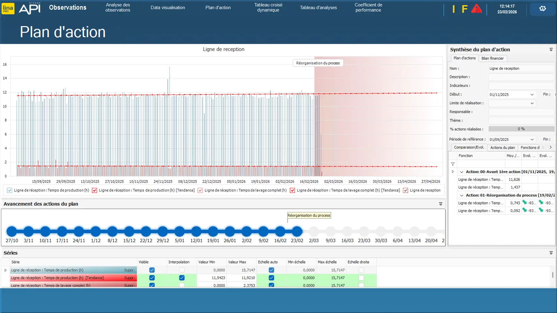Screen dimensions: 557x313
Task: Open the Data visualisation menu
Action: 168,7
